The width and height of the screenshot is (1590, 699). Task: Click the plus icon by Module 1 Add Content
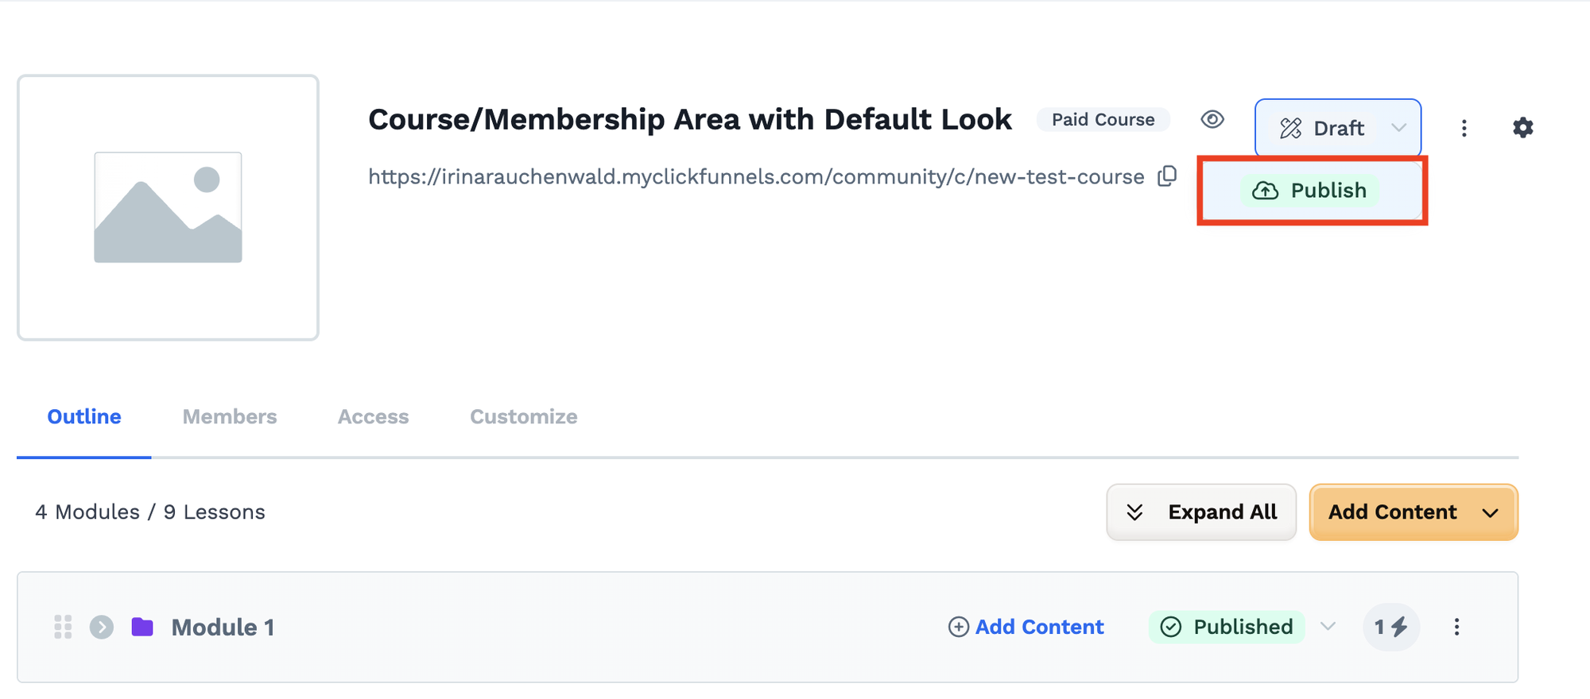pyautogui.click(x=959, y=627)
